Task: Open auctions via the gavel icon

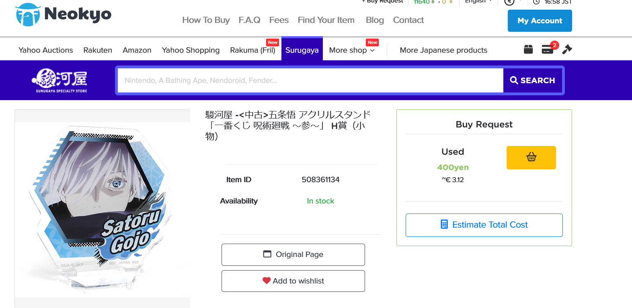Action: pos(567,49)
